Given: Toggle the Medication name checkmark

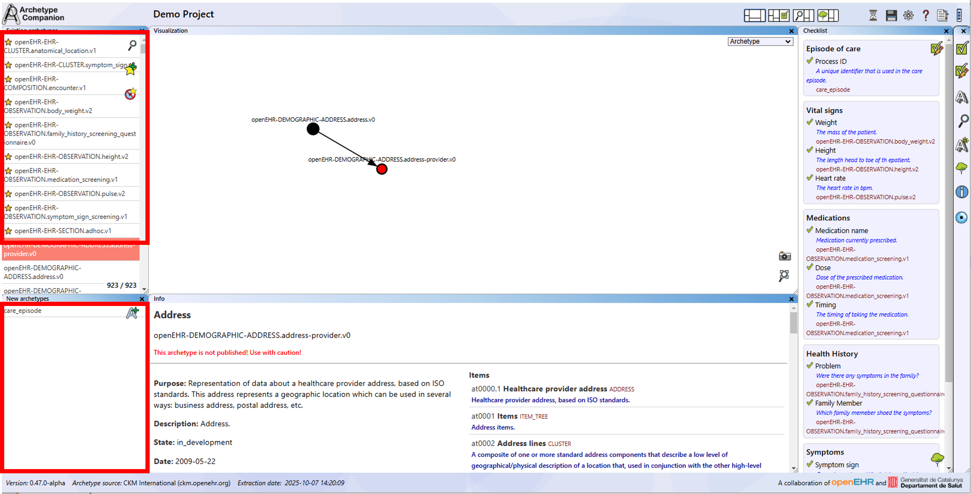Looking at the screenshot, I should point(810,230).
